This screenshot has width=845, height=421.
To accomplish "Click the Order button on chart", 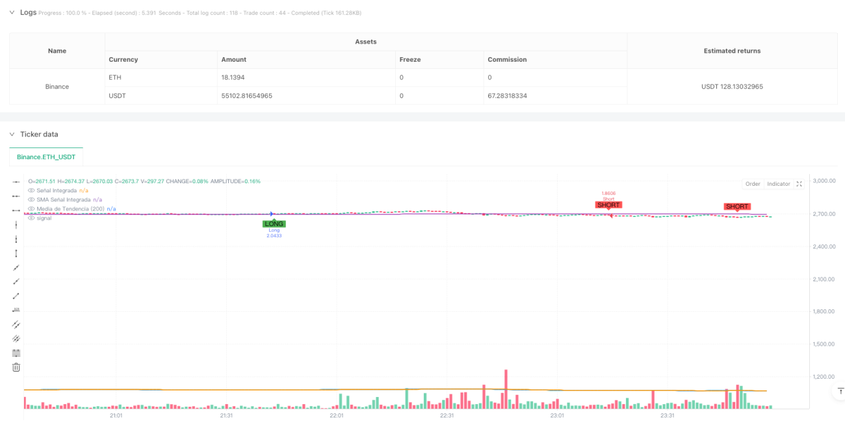I will tap(753, 184).
